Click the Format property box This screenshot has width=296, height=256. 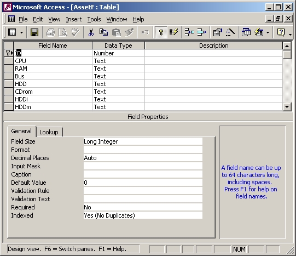pyautogui.click(x=143, y=150)
